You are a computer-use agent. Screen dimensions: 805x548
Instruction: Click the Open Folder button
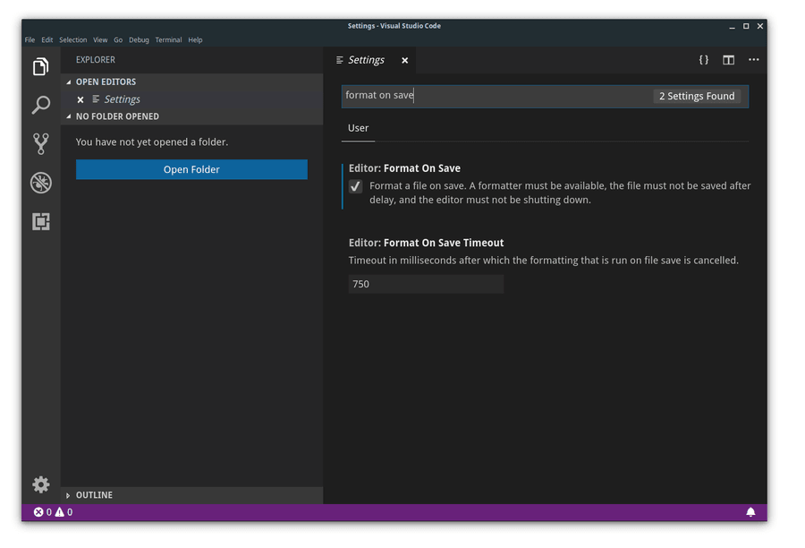[x=191, y=169]
